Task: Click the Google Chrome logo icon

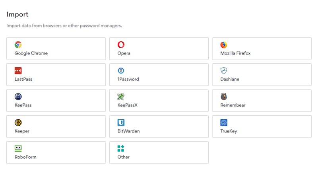Action: (18, 45)
